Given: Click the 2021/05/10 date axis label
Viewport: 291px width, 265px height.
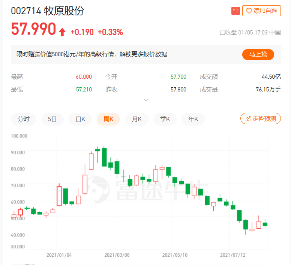Looking at the screenshot, I should 175,255.
